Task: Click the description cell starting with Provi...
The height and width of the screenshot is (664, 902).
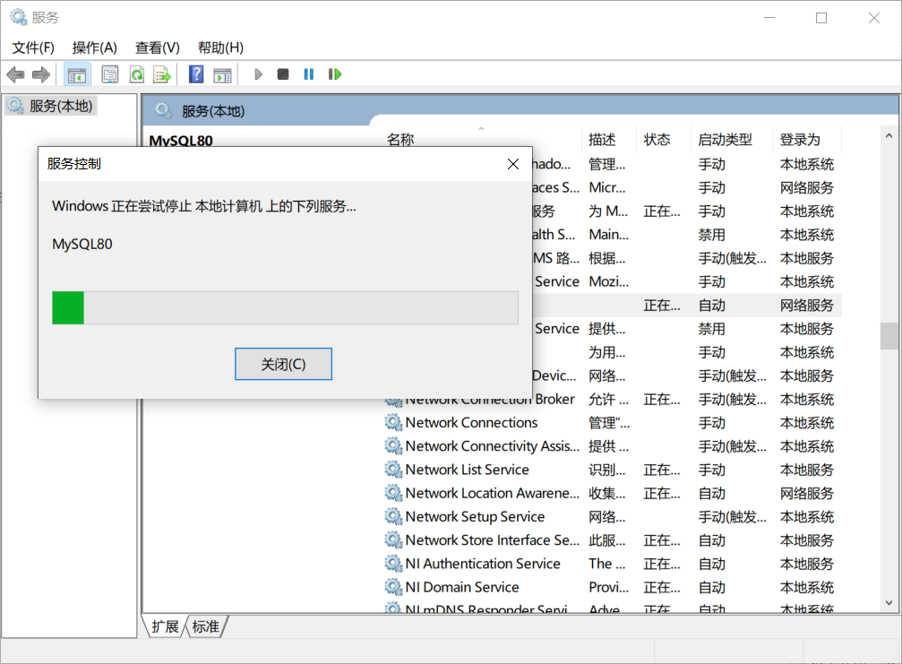Action: click(x=608, y=588)
